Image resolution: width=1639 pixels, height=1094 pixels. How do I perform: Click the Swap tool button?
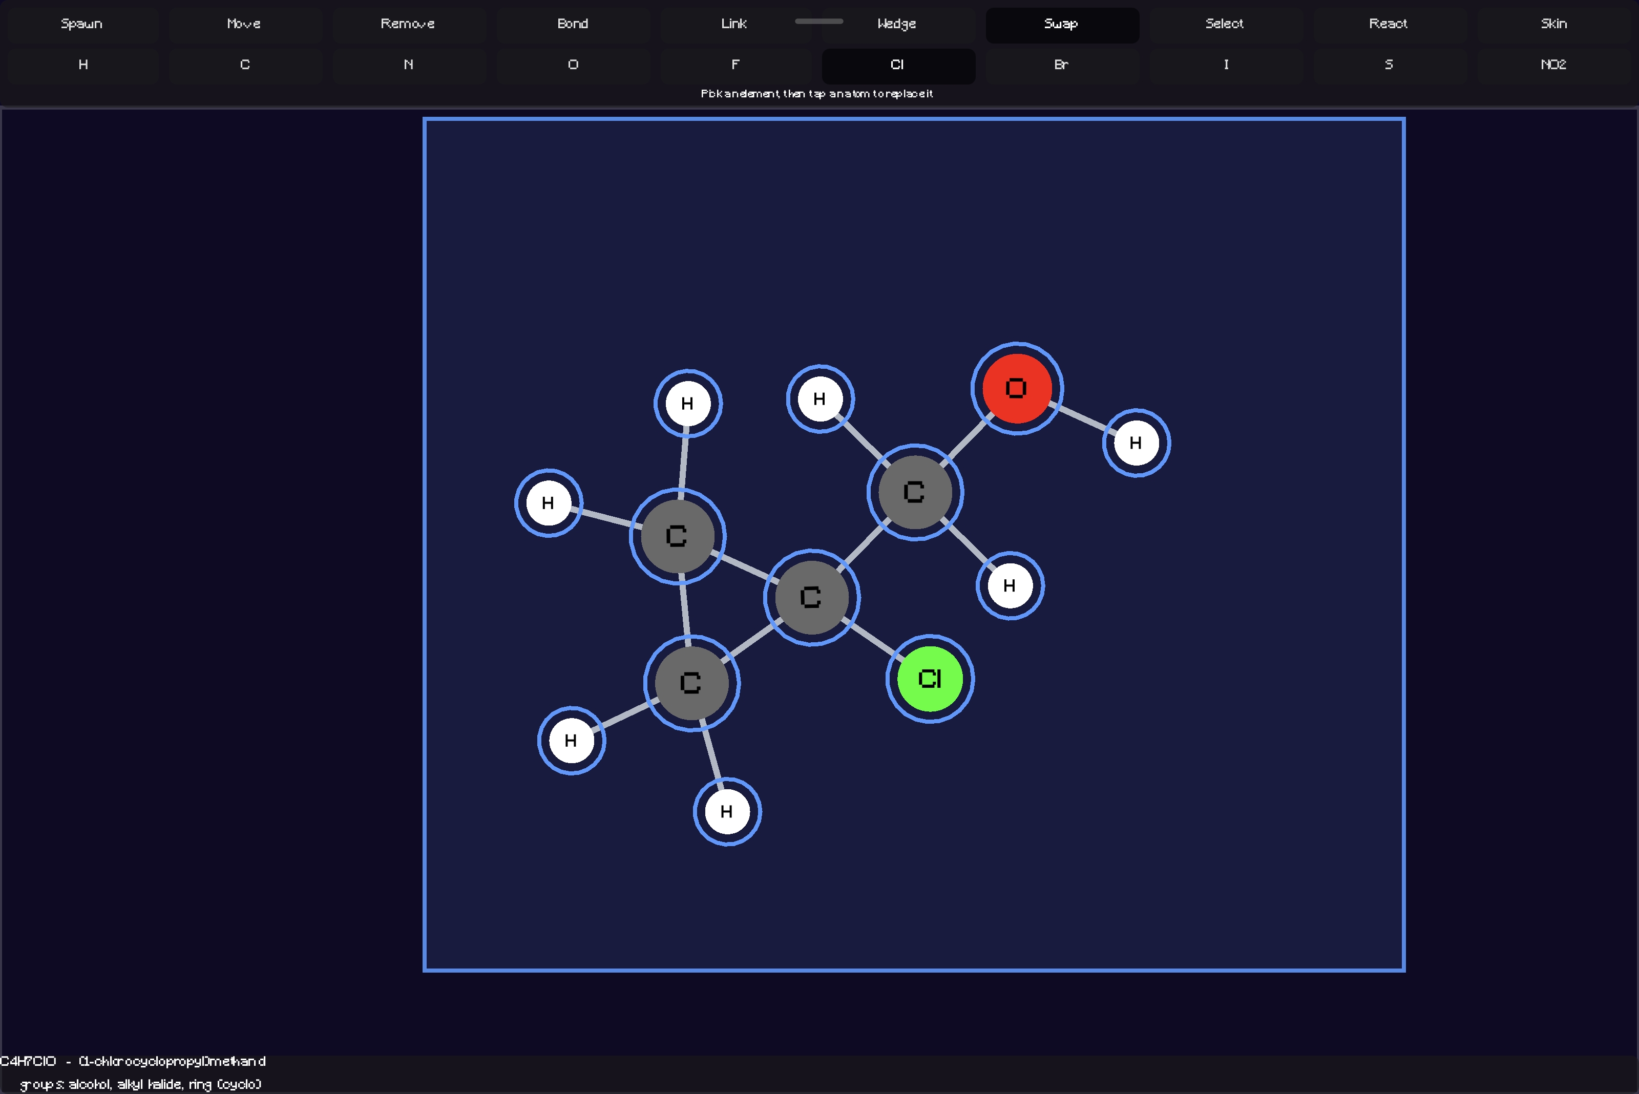click(1062, 25)
